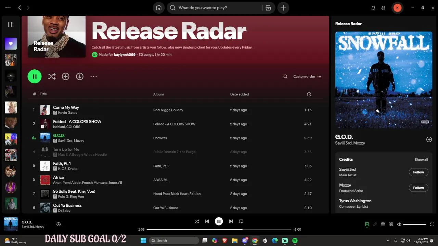Pause the Release Radar playlist with green button
Image resolution: width=438 pixels, height=246 pixels.
(35, 77)
